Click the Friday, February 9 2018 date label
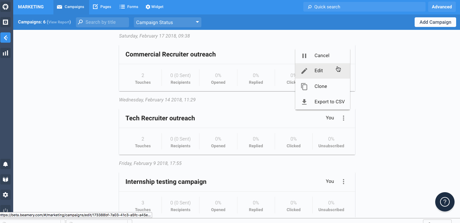This screenshot has height=223, width=460. point(150,163)
